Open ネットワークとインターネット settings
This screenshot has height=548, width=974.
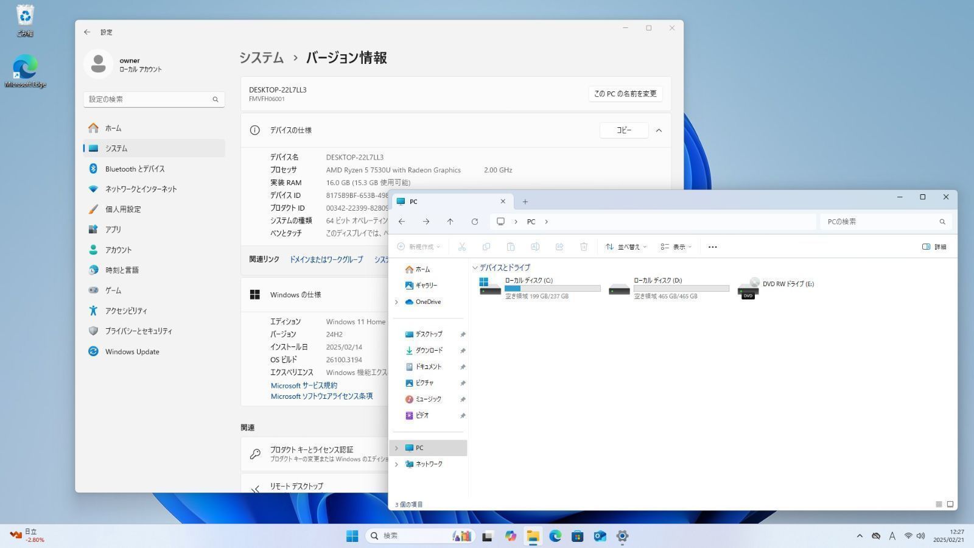coord(154,189)
